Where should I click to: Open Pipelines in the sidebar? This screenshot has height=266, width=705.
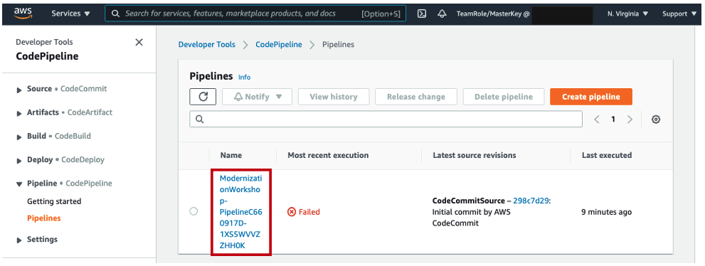coord(44,218)
